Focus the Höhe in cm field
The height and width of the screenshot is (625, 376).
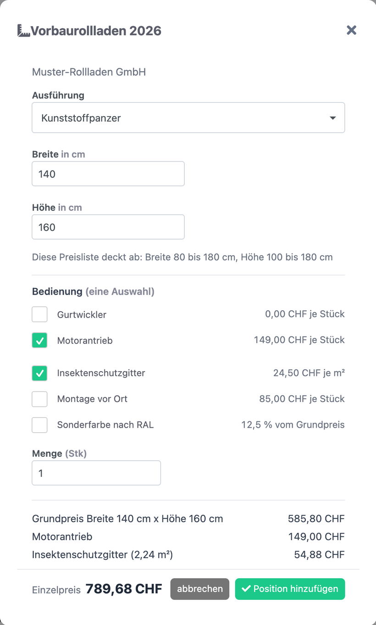[x=108, y=227]
